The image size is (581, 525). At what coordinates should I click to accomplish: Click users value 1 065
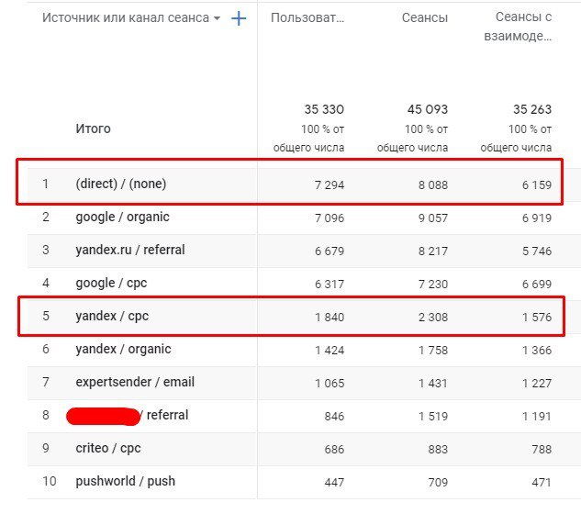[330, 383]
